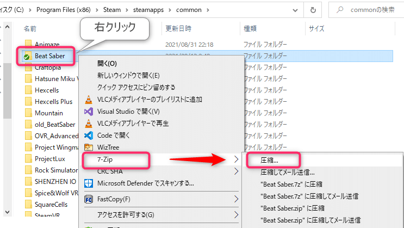Open アクセスを許可する(G) submenu

coord(126,215)
